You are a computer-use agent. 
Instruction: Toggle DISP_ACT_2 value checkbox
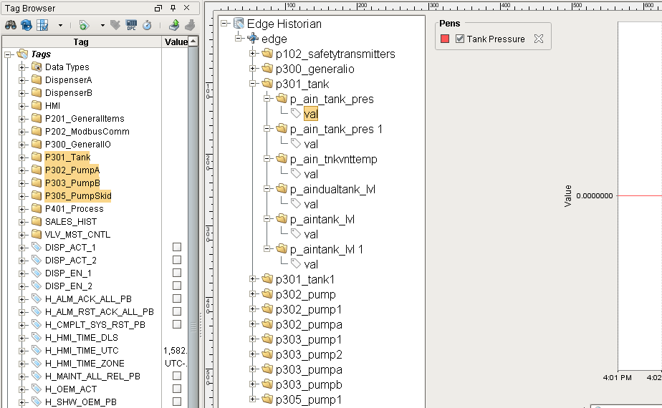point(177,260)
